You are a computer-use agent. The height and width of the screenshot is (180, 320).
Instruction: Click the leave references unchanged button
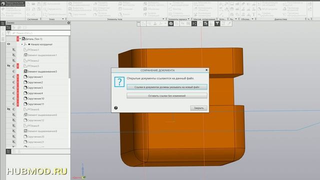coord(166,95)
